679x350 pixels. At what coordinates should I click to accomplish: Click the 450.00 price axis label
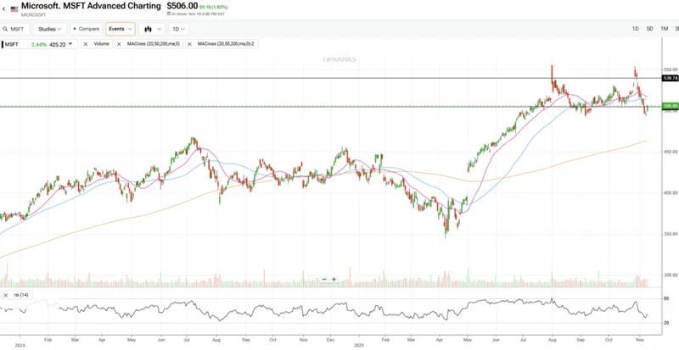point(670,152)
